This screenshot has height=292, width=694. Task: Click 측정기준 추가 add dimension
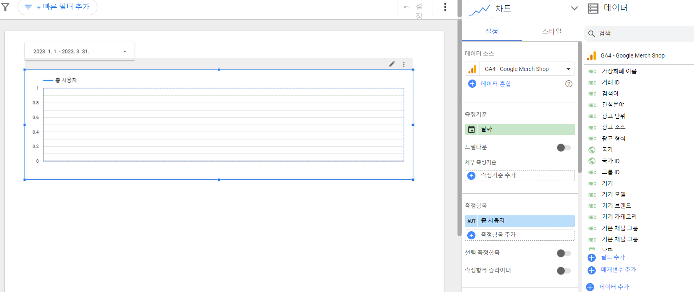pyautogui.click(x=520, y=175)
